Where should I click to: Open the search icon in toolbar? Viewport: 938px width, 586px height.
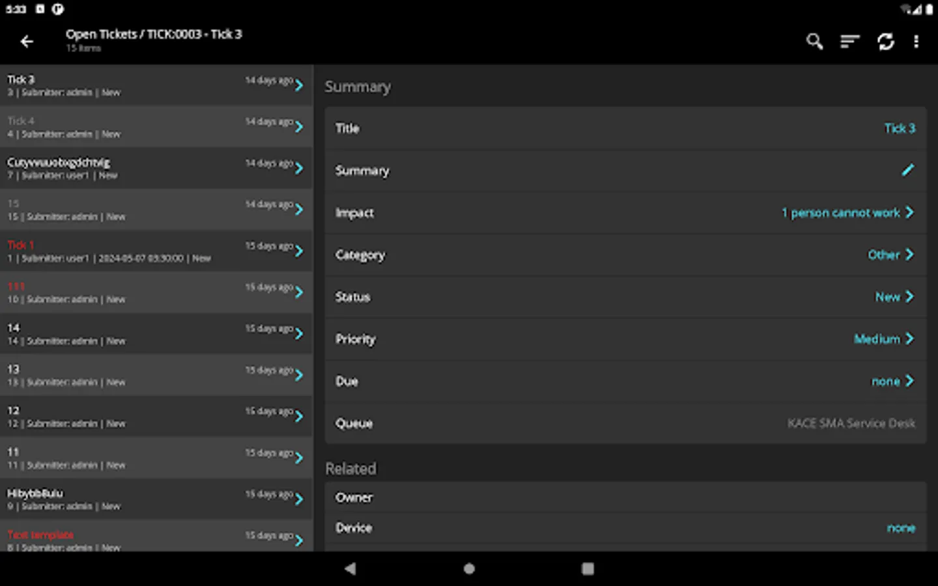(x=814, y=41)
